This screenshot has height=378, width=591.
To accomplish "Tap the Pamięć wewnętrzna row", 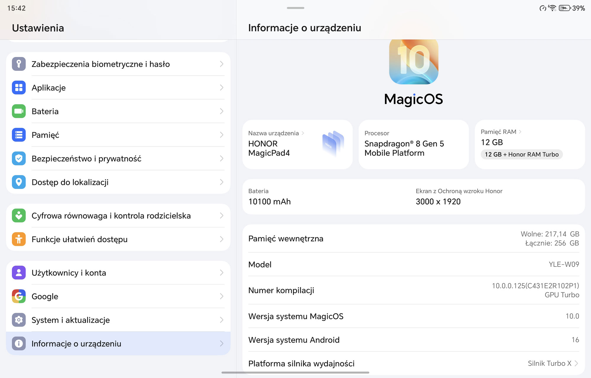I will pos(414,239).
